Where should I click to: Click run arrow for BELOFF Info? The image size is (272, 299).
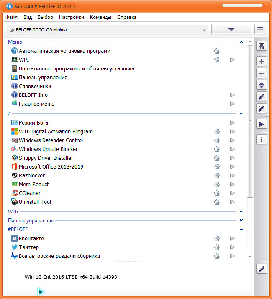tap(232, 95)
